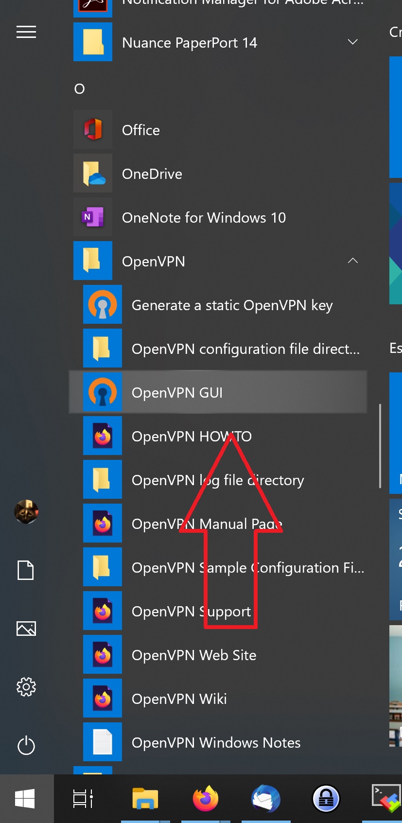Image resolution: width=402 pixels, height=823 pixels.
Task: Launch OpenVPN GUI
Action: click(218, 392)
